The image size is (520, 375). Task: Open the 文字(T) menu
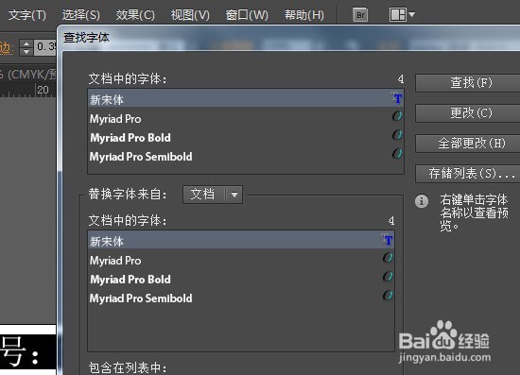[x=26, y=15]
